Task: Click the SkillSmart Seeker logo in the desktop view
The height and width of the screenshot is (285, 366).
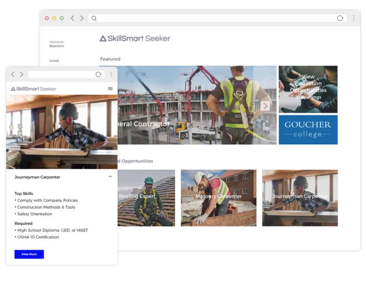Action: pos(135,39)
